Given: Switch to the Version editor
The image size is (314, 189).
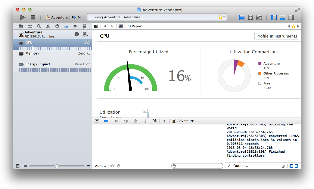Looking at the screenshot, I should [259, 17].
